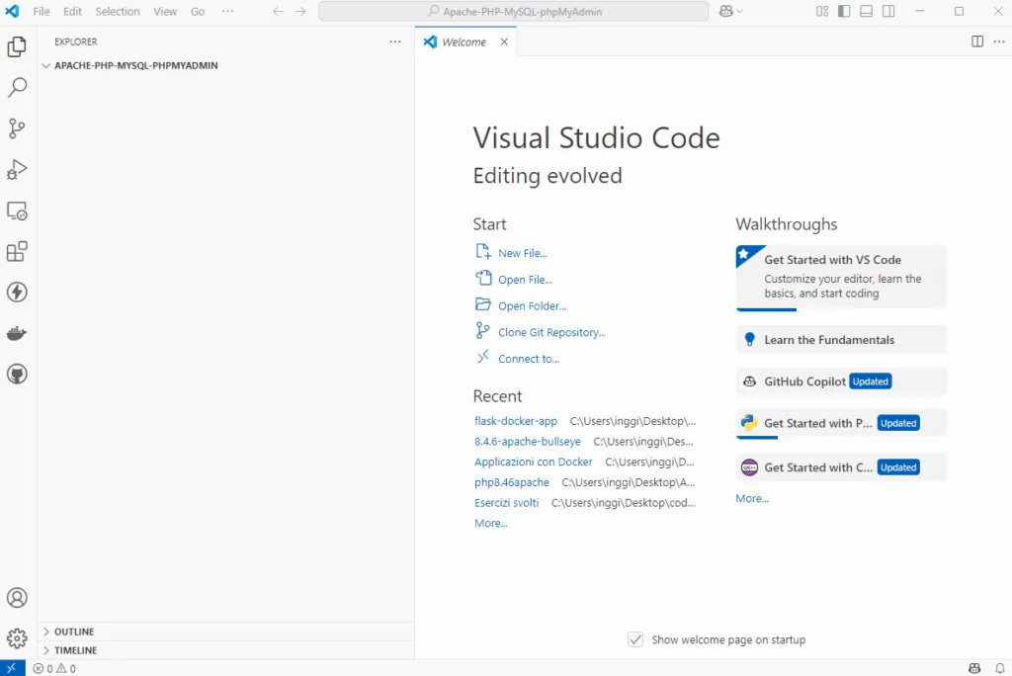Open the File menu
The height and width of the screenshot is (676, 1012).
[x=42, y=11]
